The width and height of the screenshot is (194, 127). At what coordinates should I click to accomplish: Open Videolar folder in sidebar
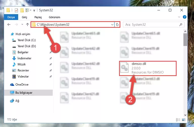[x=23, y=77]
